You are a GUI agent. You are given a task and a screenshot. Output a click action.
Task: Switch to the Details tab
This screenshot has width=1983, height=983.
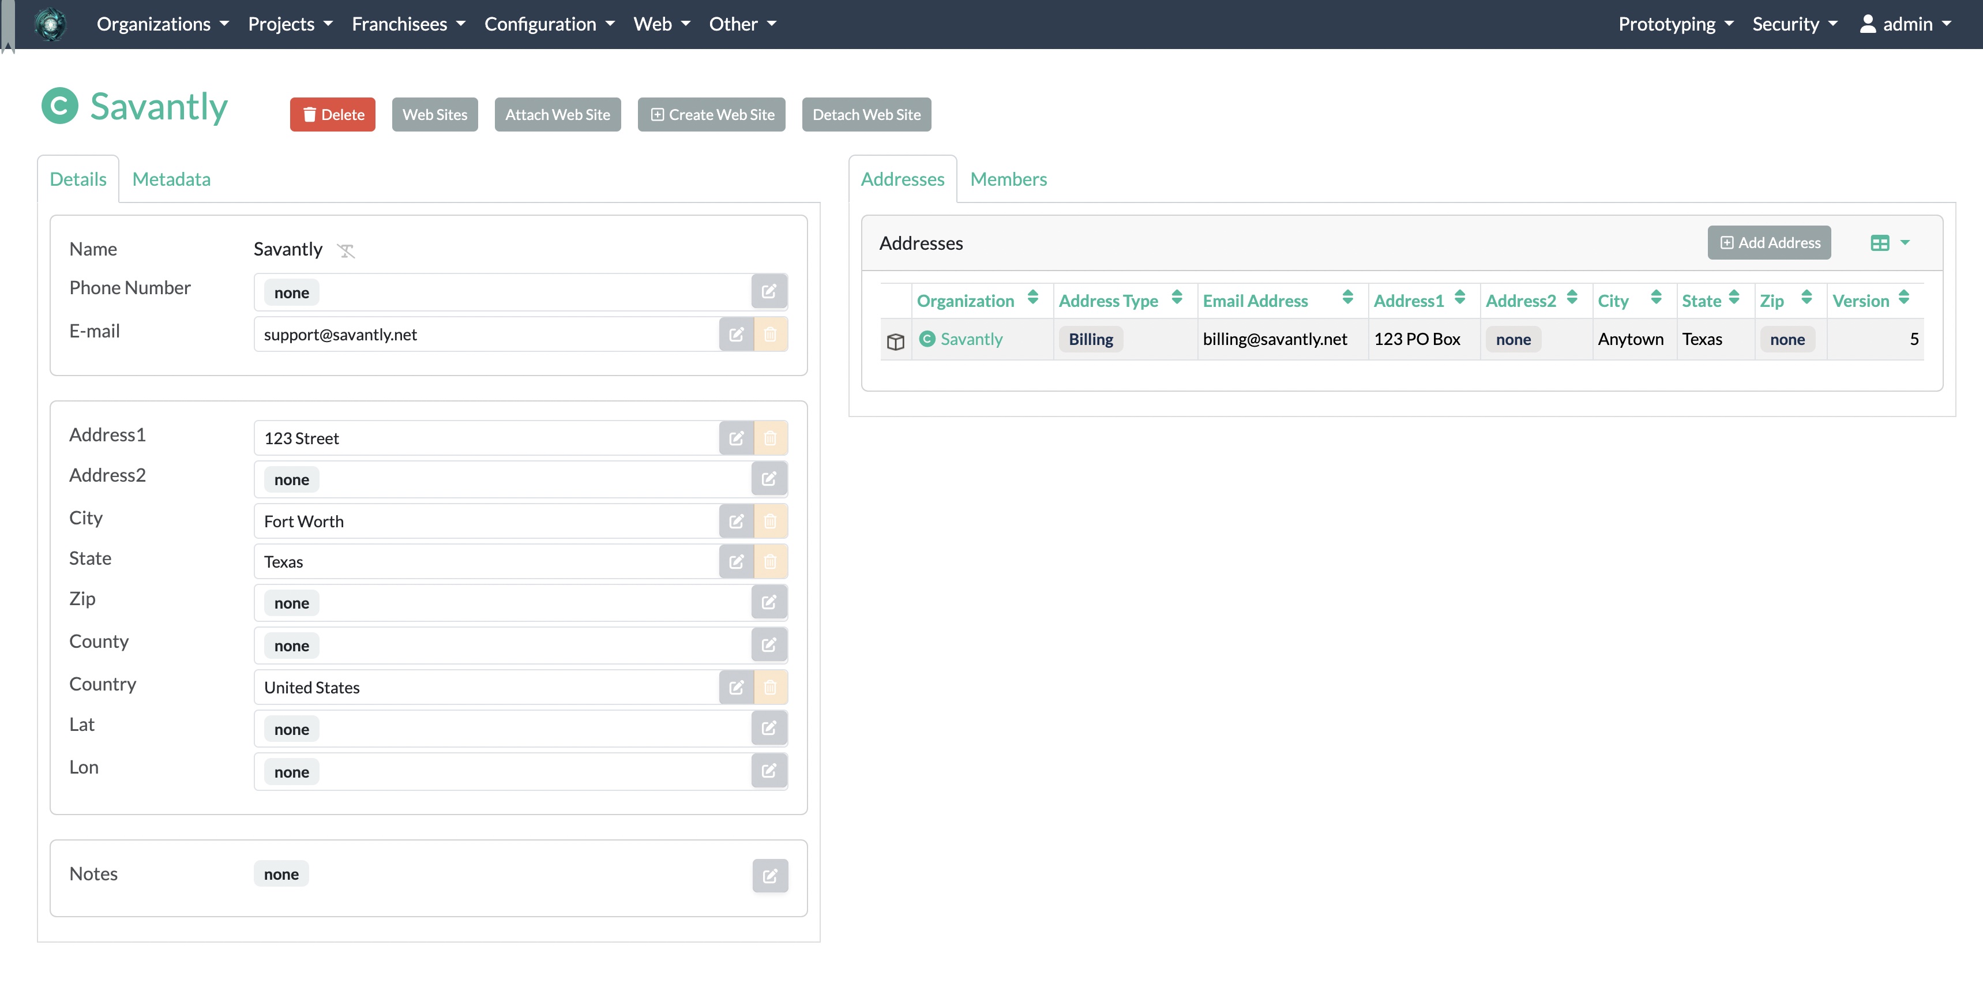(78, 179)
